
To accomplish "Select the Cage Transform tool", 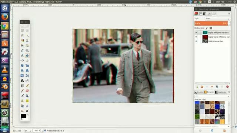I will tap(27, 75).
